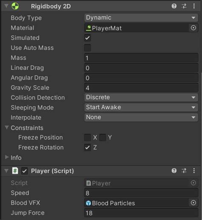The image size is (202, 220).
Task: Collapse the Player script component foldout
Action: tap(6, 171)
